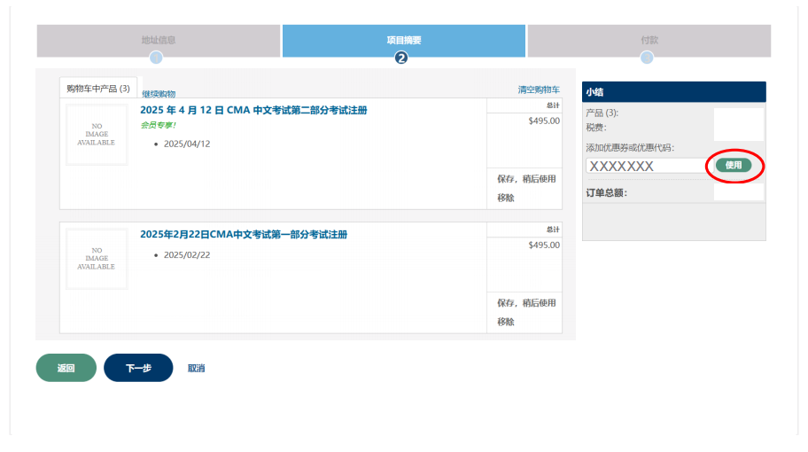
Task: Click the 地址信息 step tab
Action: (159, 40)
